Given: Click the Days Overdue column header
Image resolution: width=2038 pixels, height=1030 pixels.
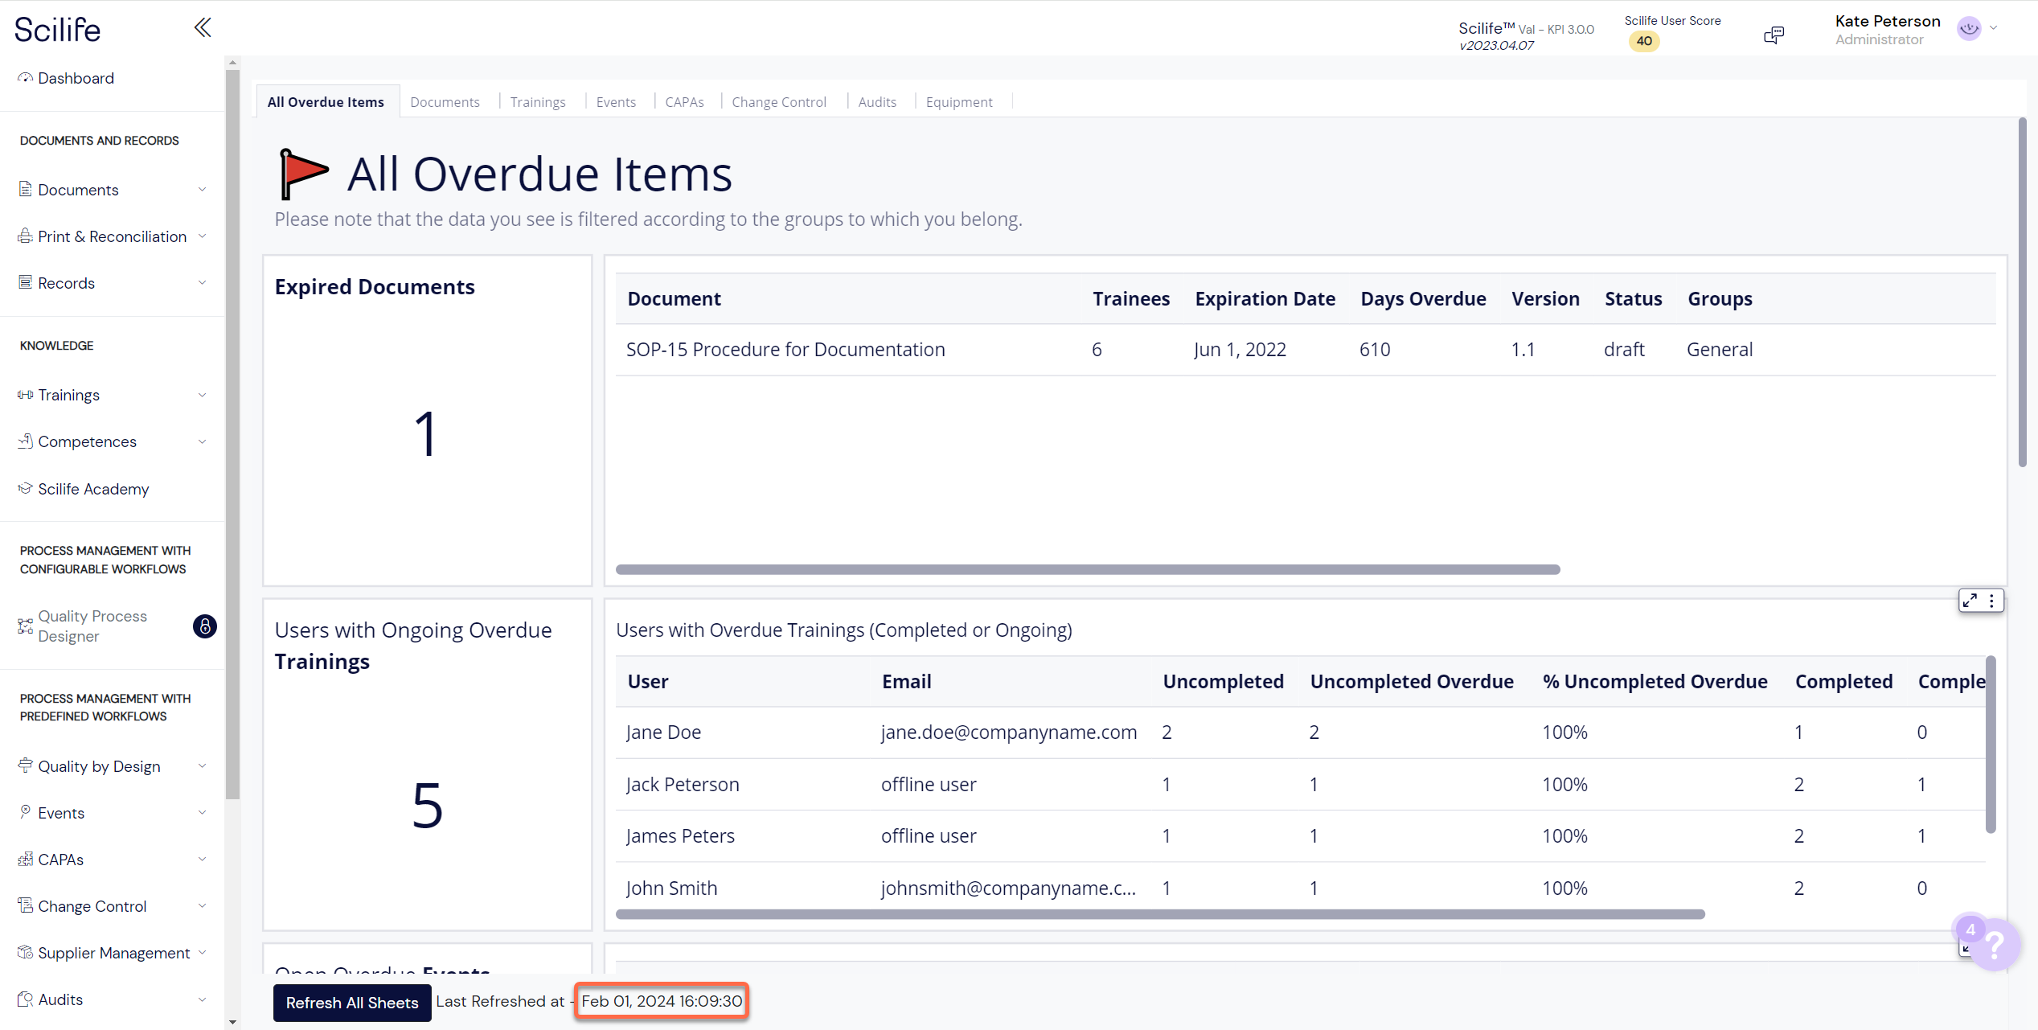Looking at the screenshot, I should [x=1423, y=299].
